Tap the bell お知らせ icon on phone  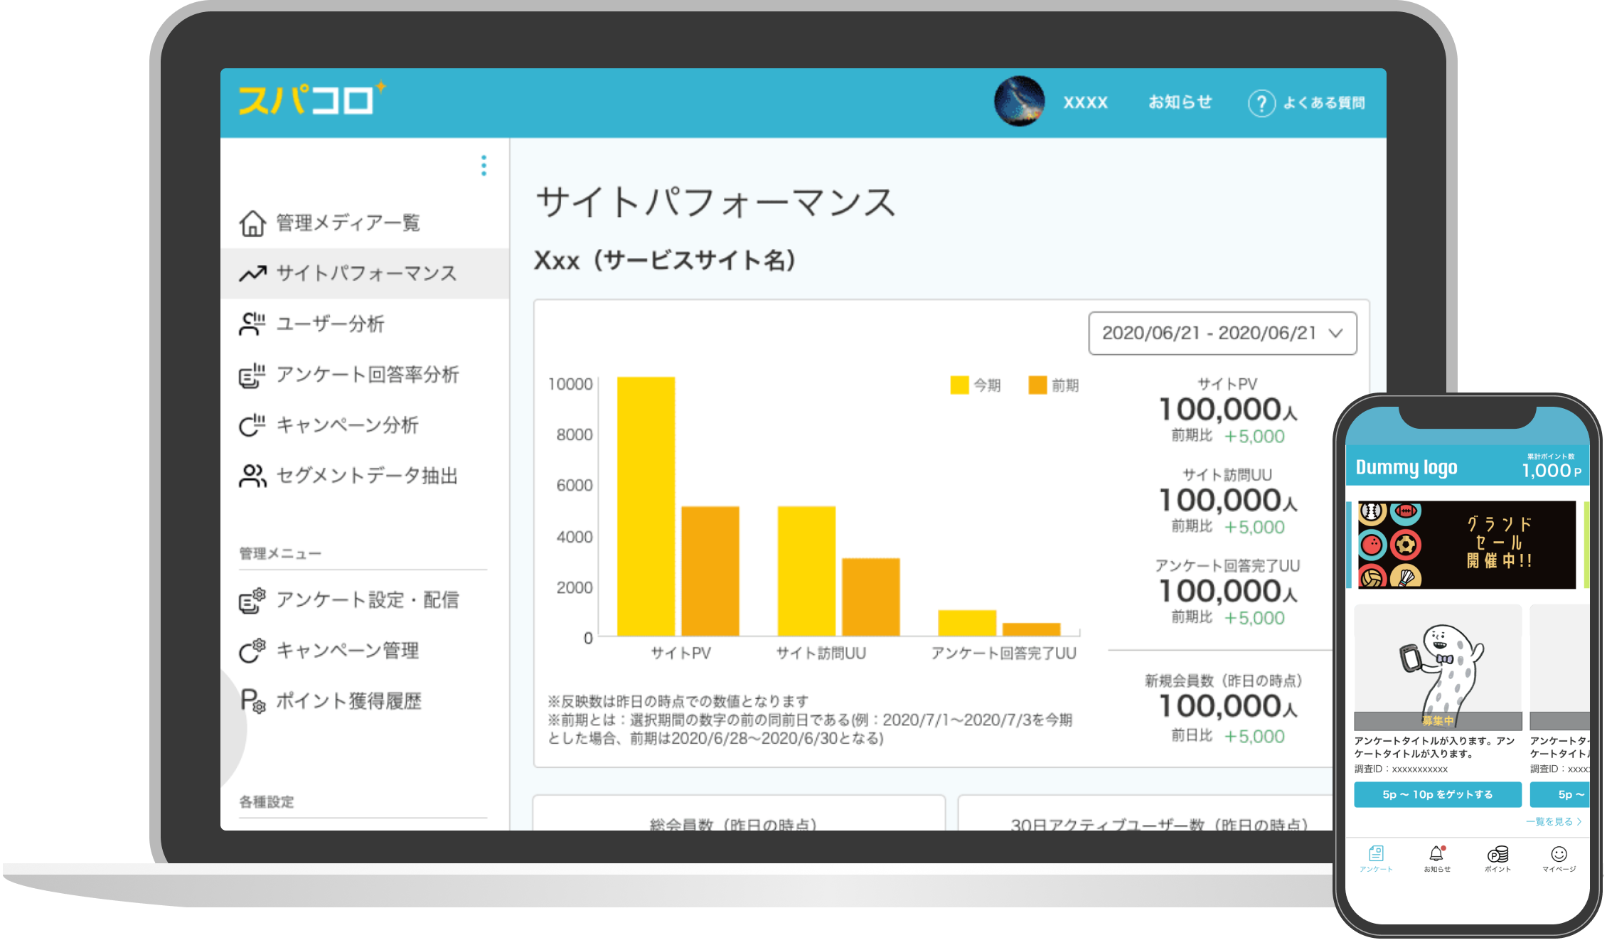[1437, 854]
